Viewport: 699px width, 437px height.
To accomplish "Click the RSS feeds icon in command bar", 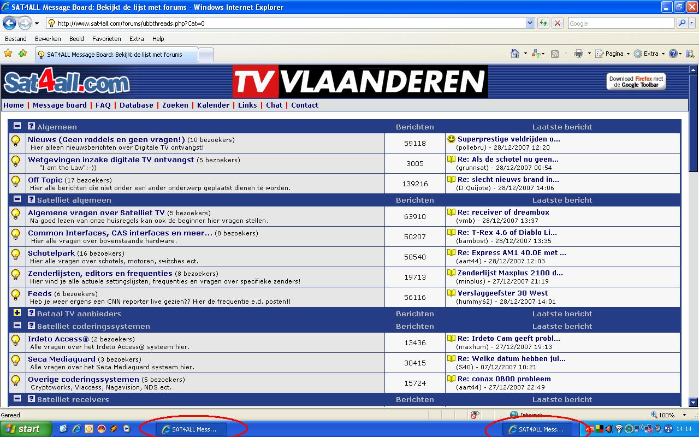I will pyautogui.click(x=555, y=54).
